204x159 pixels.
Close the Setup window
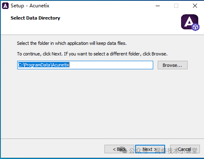tap(195, 6)
